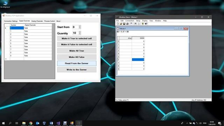Click the New document icon in Modbus Slave toolbar

[x=118, y=24]
